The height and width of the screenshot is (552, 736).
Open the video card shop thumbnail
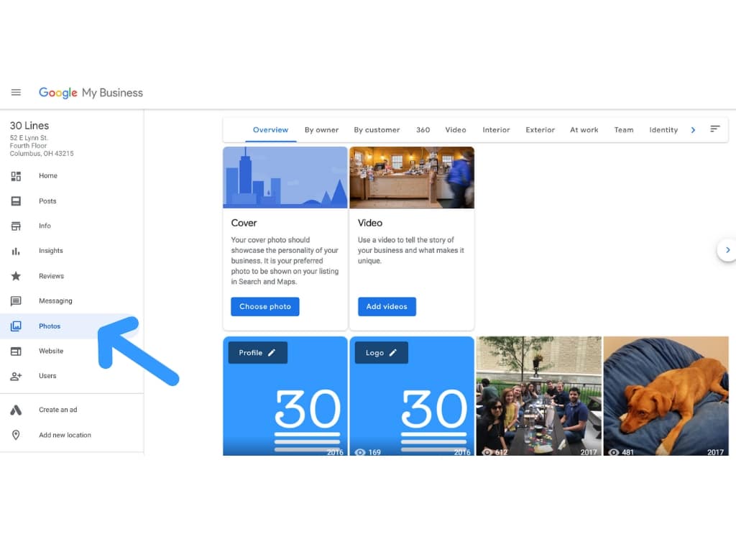[412, 178]
